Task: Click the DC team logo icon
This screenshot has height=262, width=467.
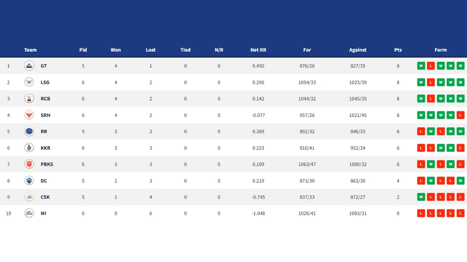Action: point(29,180)
